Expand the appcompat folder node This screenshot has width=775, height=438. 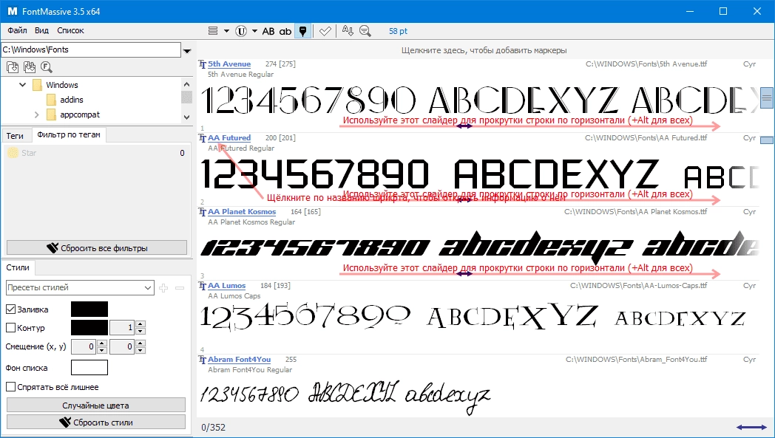tap(36, 114)
